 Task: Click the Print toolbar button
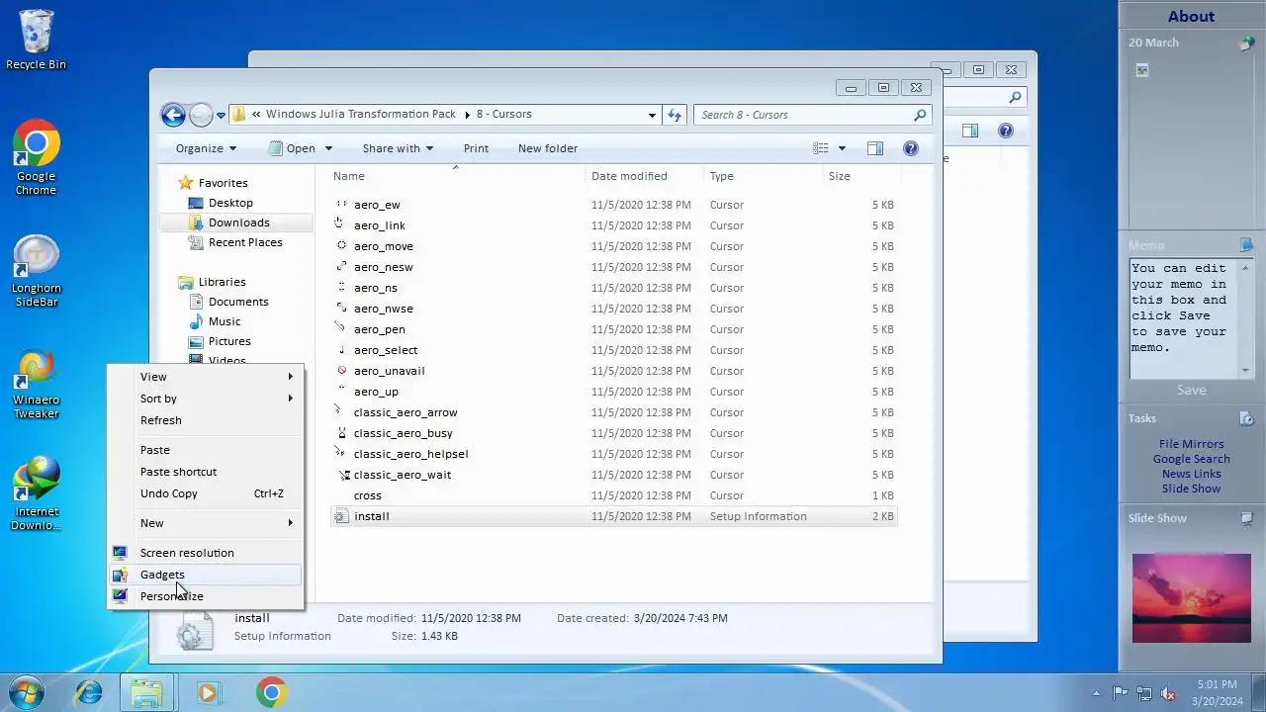476,148
